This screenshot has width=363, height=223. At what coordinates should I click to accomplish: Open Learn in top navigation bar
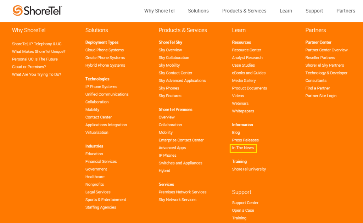(286, 11)
